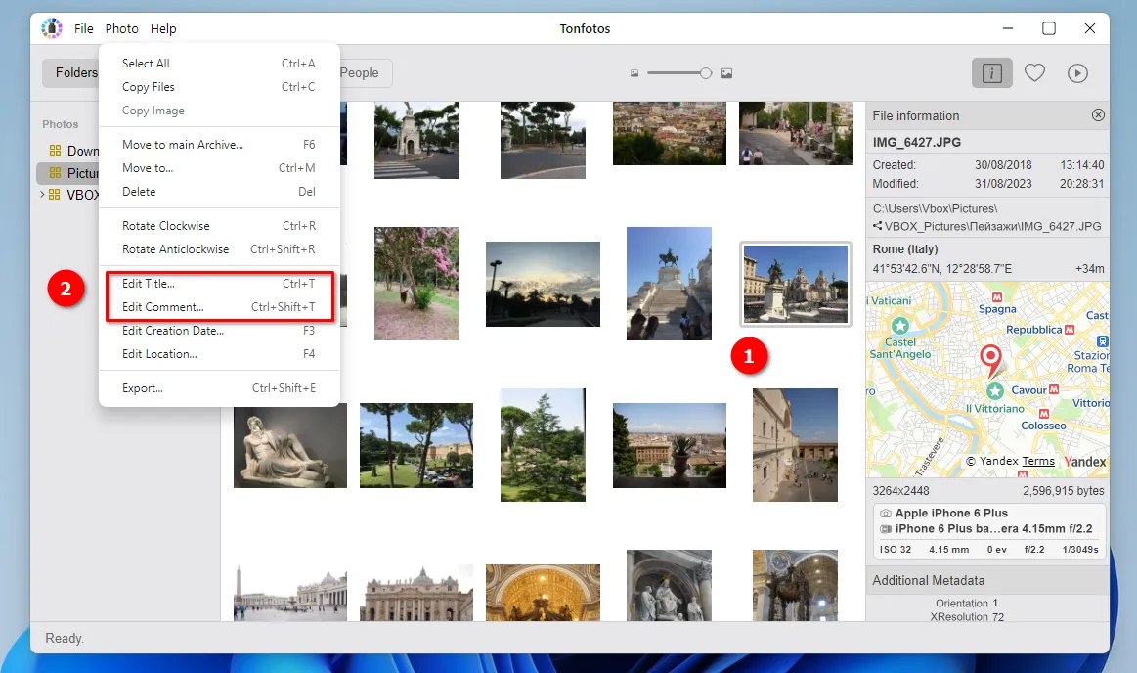Viewport: 1137px width, 673px height.
Task: Adjust the thumbnail size slider handle
Action: pyautogui.click(x=706, y=73)
